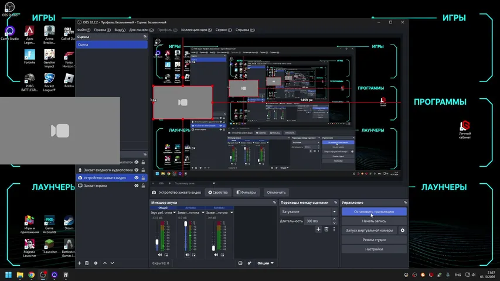Mute the second mixer channel speaker
500x281 pixels.
click(x=188, y=255)
